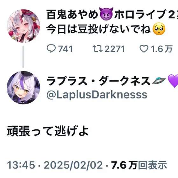Click the retweet arrows icon
The height and width of the screenshot is (178, 178).
tap(98, 49)
